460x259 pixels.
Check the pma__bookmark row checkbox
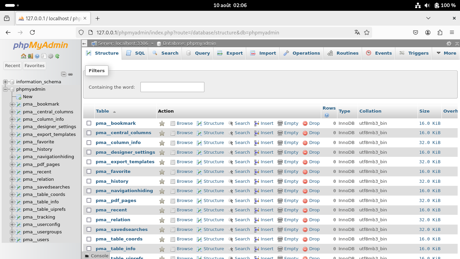(89, 123)
